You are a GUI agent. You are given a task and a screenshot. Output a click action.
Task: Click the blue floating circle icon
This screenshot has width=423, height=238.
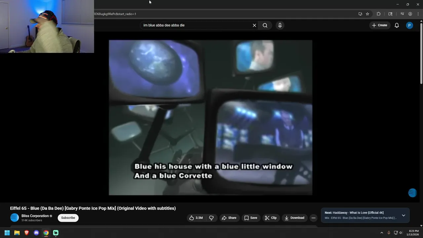[x=412, y=193]
